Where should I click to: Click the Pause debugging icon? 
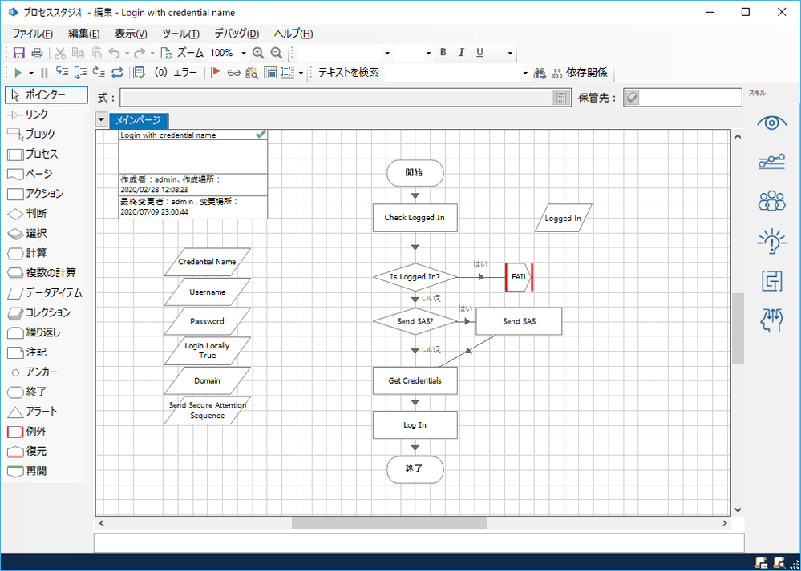[44, 72]
